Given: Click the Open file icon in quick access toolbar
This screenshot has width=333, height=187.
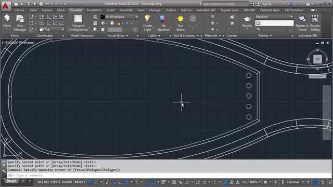Looking at the screenshot, I should (22, 4).
